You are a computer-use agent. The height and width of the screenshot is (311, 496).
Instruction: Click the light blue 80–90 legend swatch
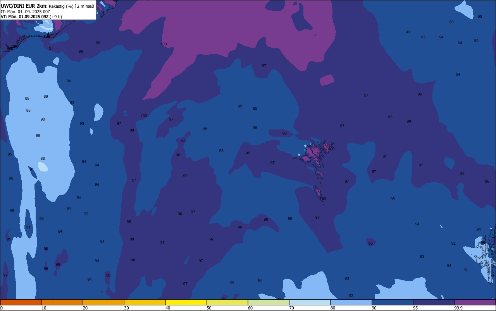(351, 302)
